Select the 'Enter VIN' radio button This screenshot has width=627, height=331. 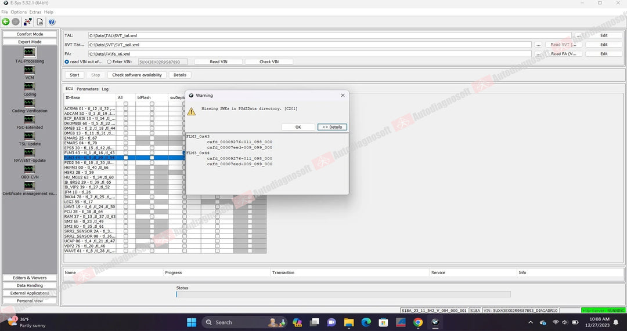109,62
